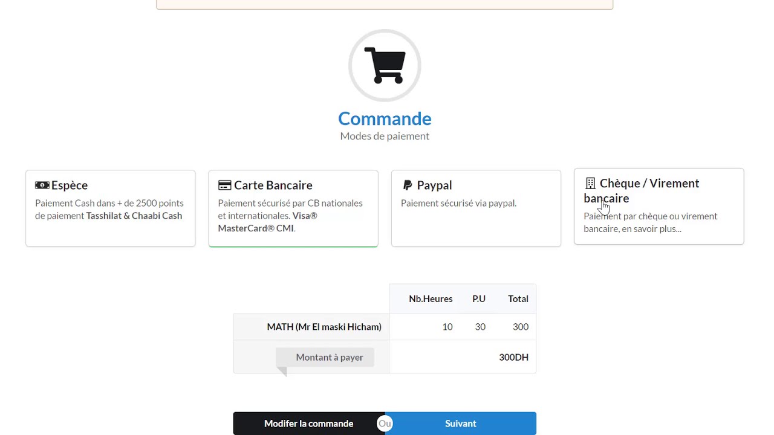The image size is (774, 435).
Task: Pick the Paypal payment option title
Action: tap(434, 185)
